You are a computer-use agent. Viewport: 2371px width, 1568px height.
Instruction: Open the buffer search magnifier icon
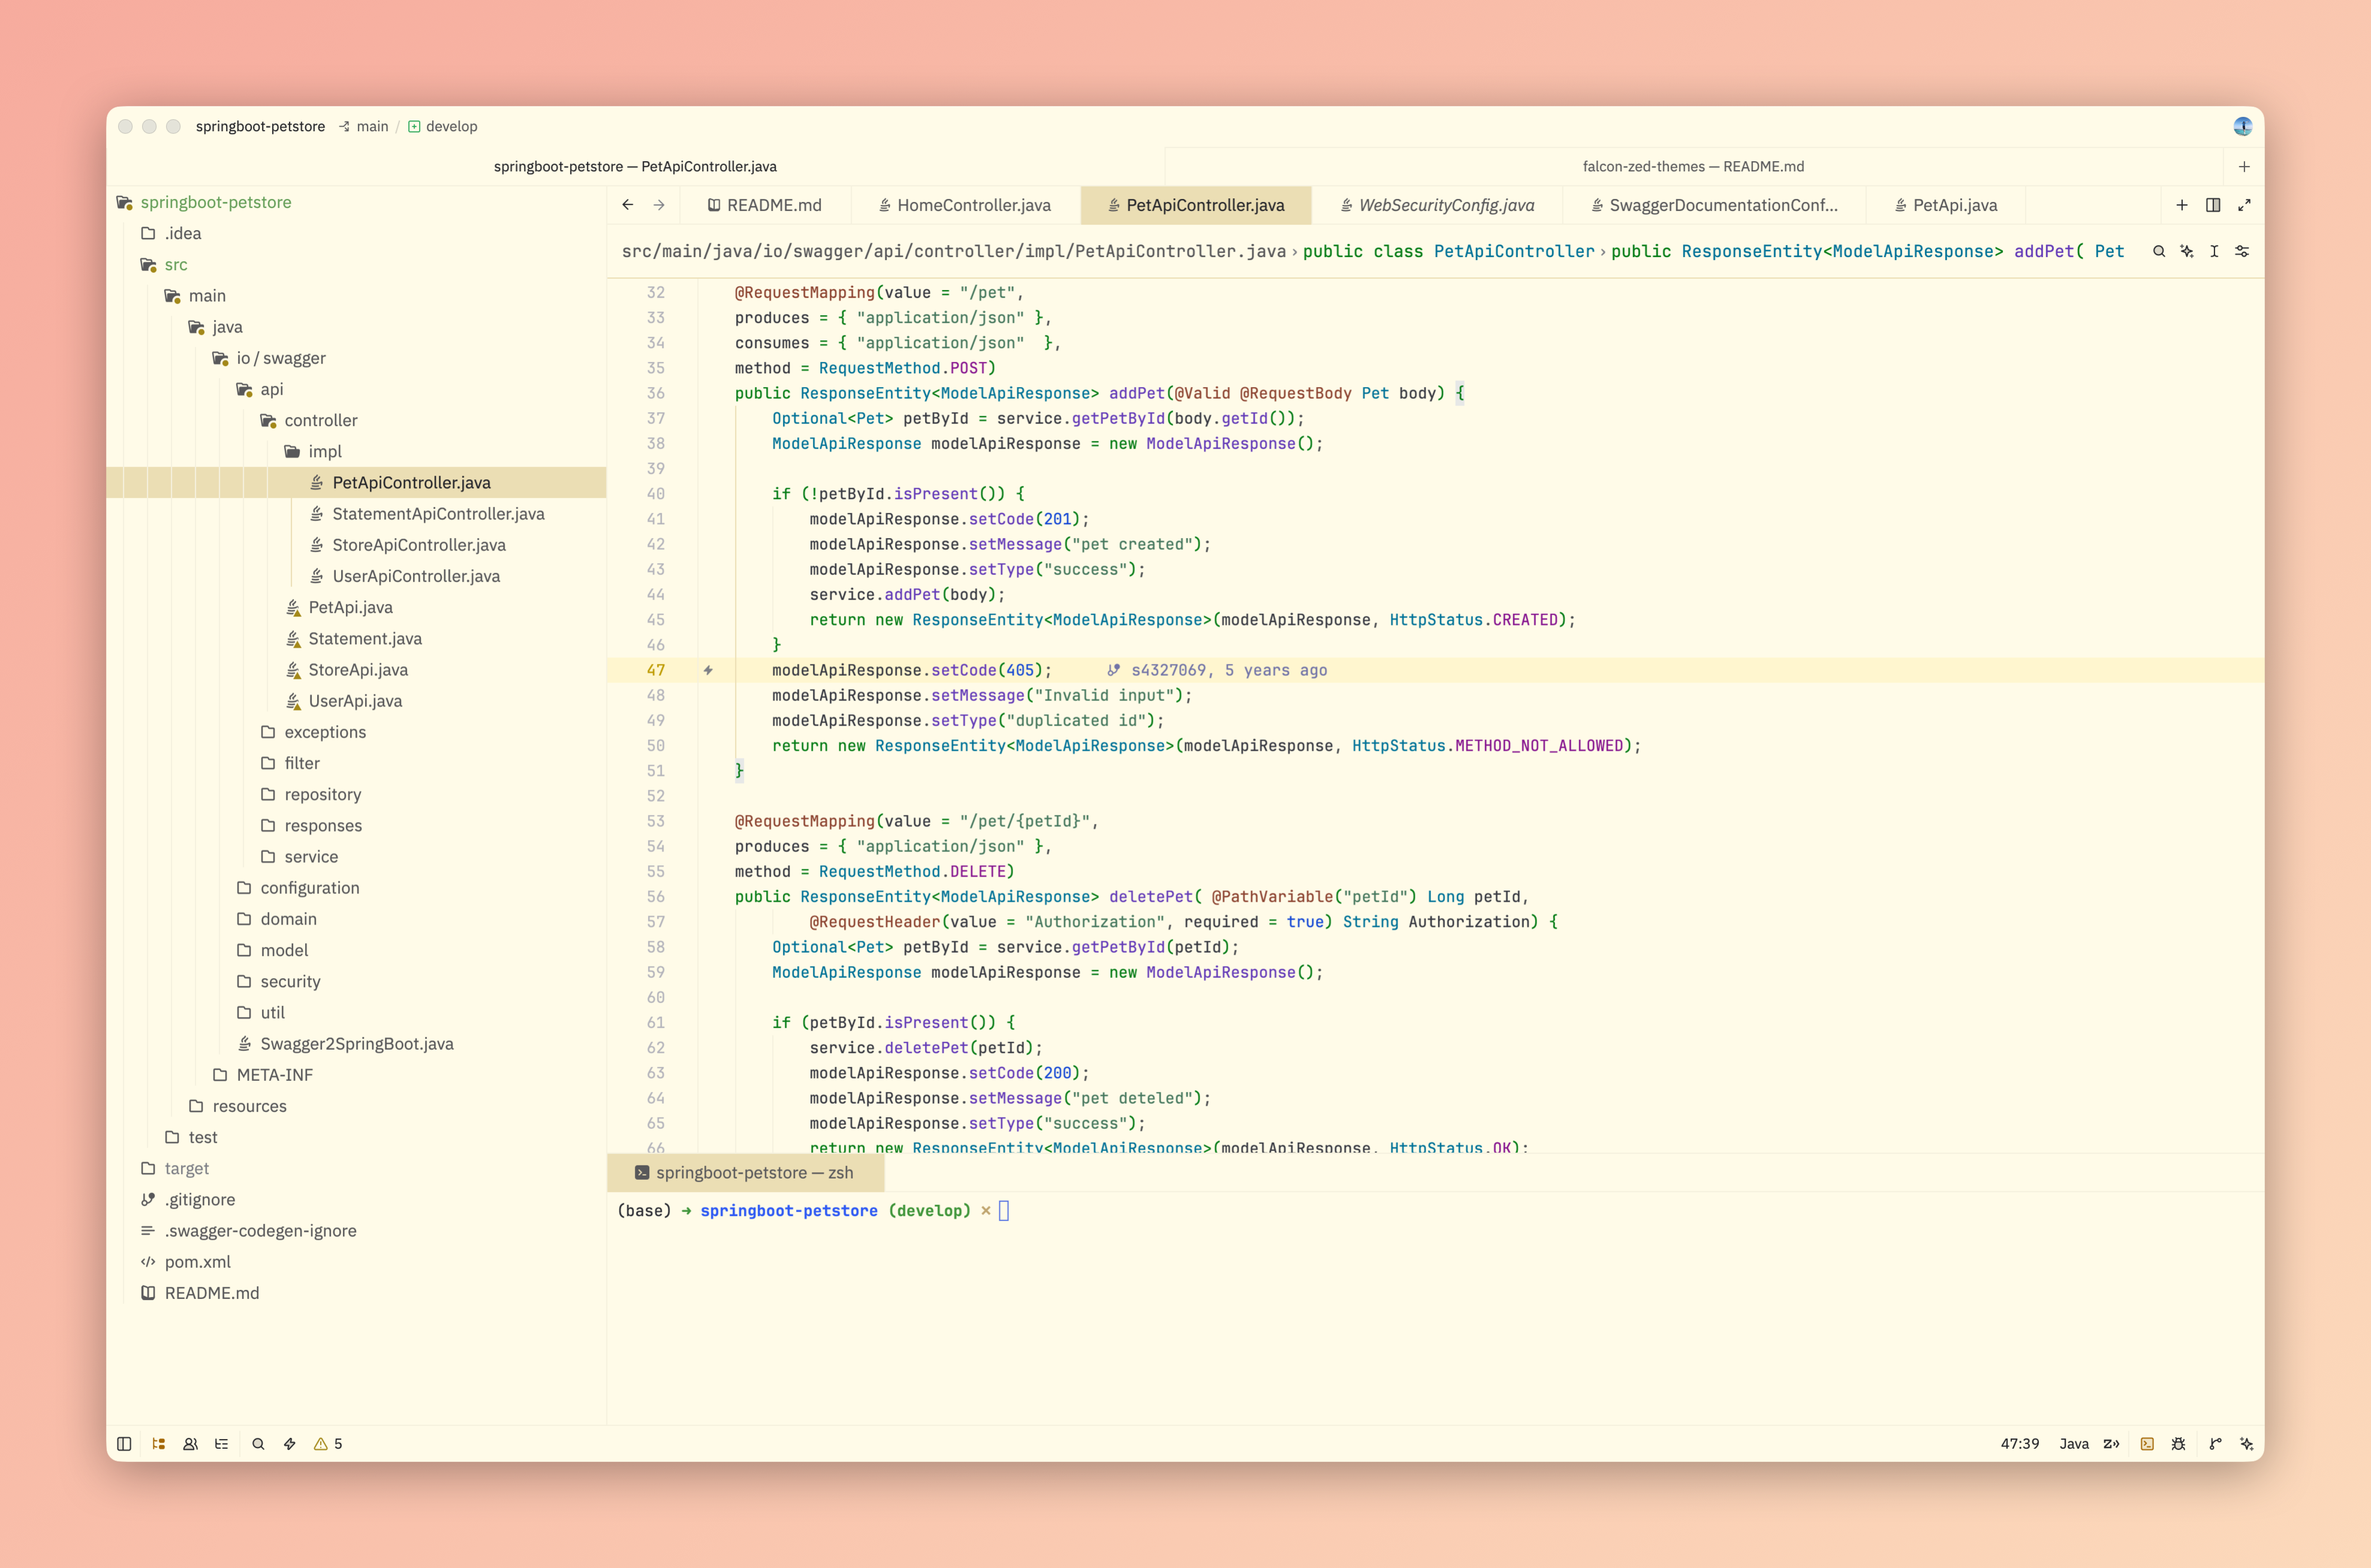[2159, 251]
